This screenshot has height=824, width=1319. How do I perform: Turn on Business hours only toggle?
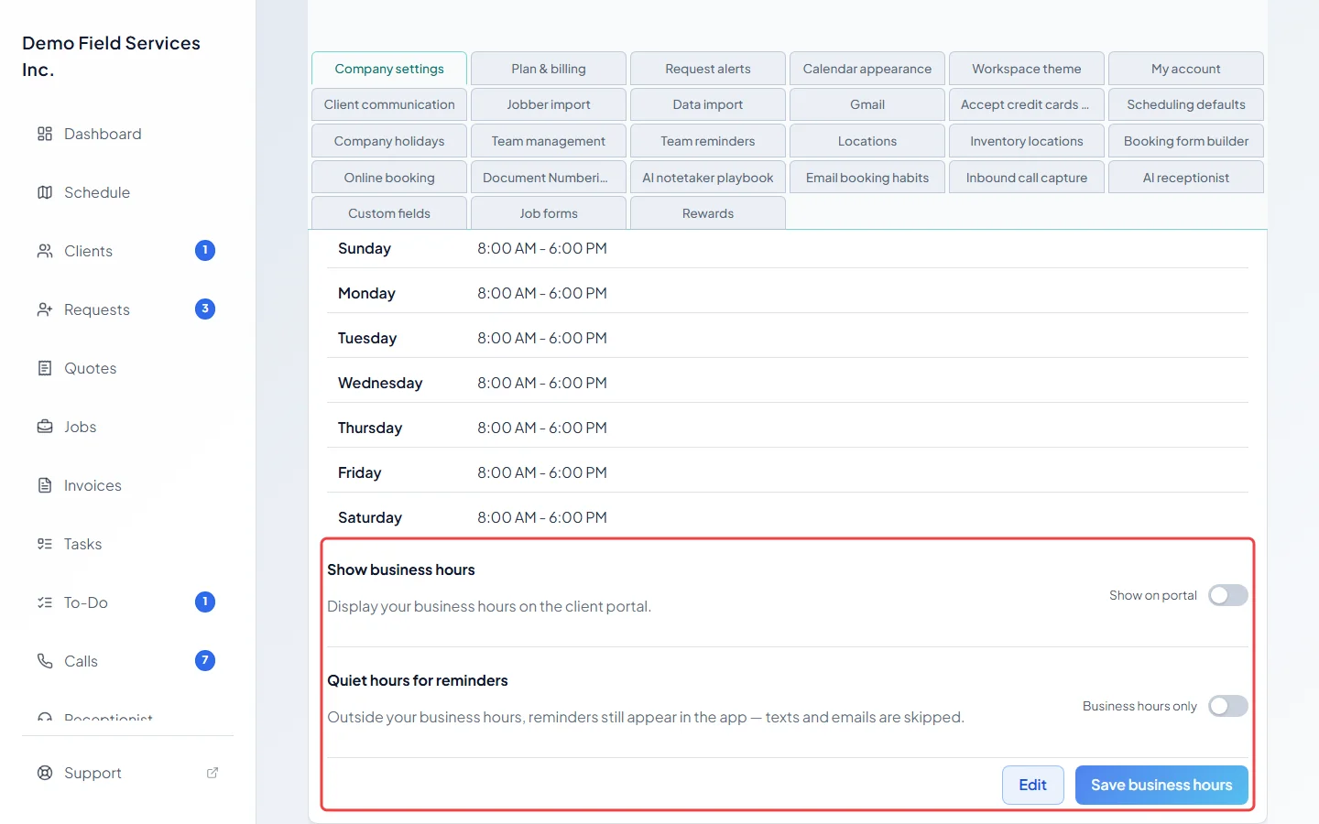[1228, 706]
